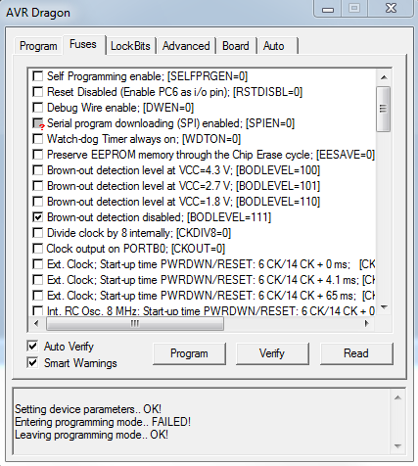The width and height of the screenshot is (418, 466).
Task: Check Preserve EEPROM memory EESAVE fuse
Action: click(x=38, y=155)
